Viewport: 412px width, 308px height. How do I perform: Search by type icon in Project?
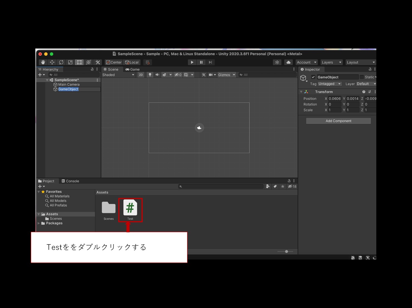(268, 186)
